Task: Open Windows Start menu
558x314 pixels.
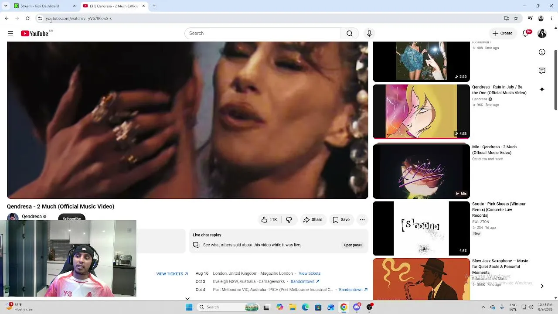Action: point(189,307)
